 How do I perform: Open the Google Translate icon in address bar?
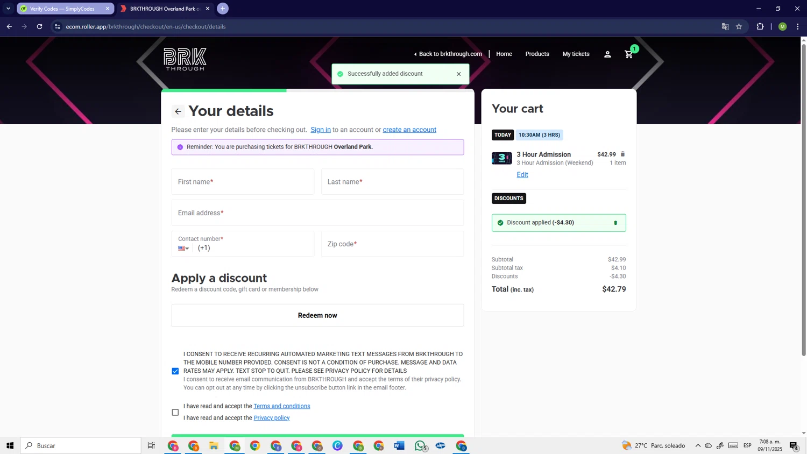tap(725, 26)
